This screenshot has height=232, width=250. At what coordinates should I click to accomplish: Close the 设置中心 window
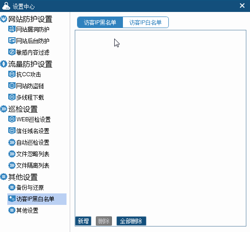coord(242,6)
